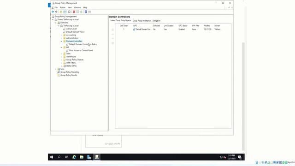Open Windows Start menu
Viewport: 295px width, 166px height.
pyautogui.click(x=52, y=157)
